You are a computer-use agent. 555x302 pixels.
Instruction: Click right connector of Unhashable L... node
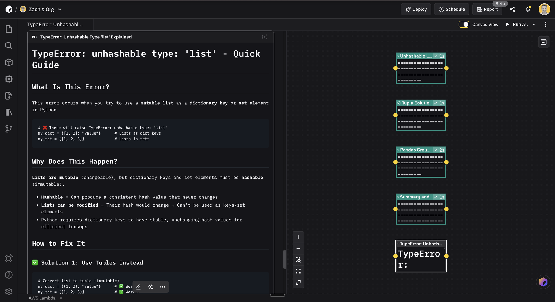(x=446, y=68)
